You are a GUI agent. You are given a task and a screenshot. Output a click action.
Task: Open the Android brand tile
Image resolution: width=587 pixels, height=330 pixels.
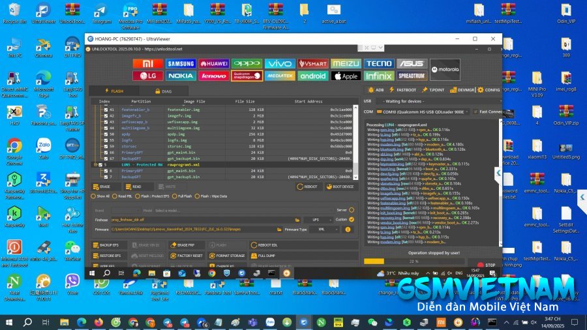click(x=312, y=76)
